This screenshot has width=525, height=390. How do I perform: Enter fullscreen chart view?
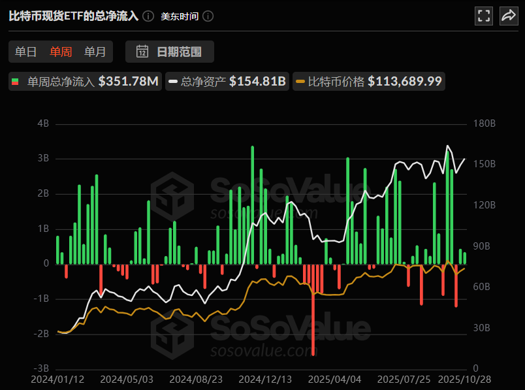pyautogui.click(x=484, y=16)
